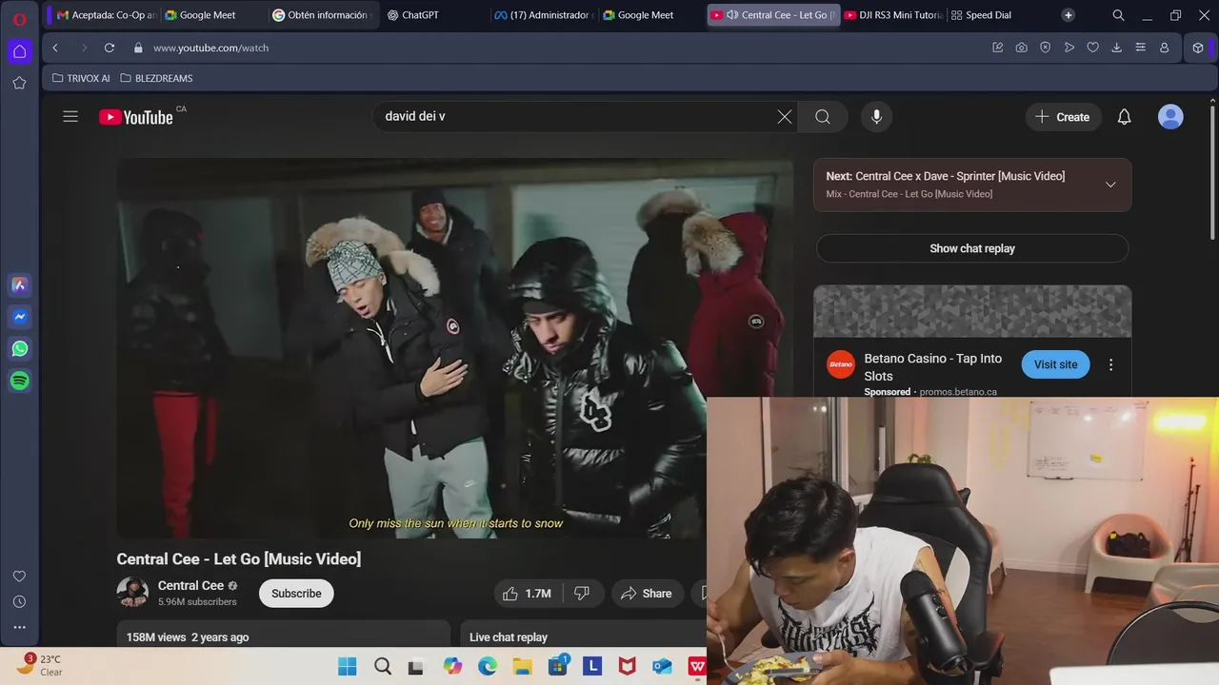Click the snapshot camera icon in the address bar
Image resolution: width=1219 pixels, height=685 pixels.
coord(1021,48)
